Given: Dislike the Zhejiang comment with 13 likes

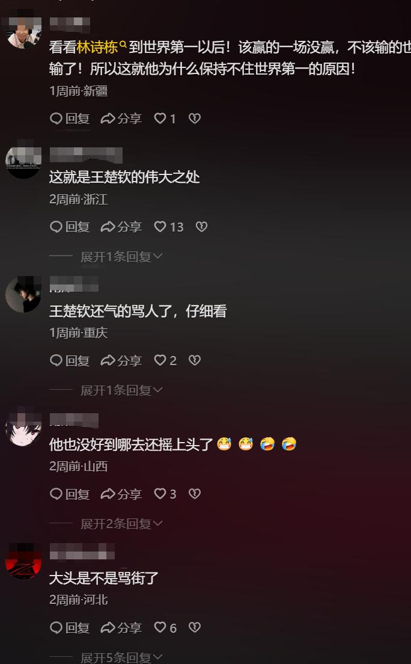Looking at the screenshot, I should (201, 227).
